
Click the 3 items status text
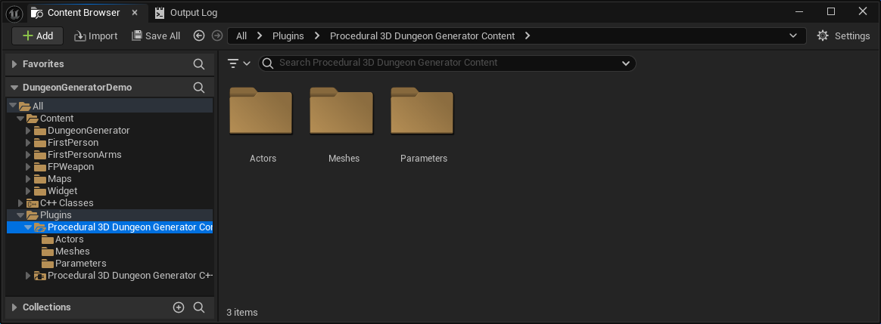click(x=242, y=312)
